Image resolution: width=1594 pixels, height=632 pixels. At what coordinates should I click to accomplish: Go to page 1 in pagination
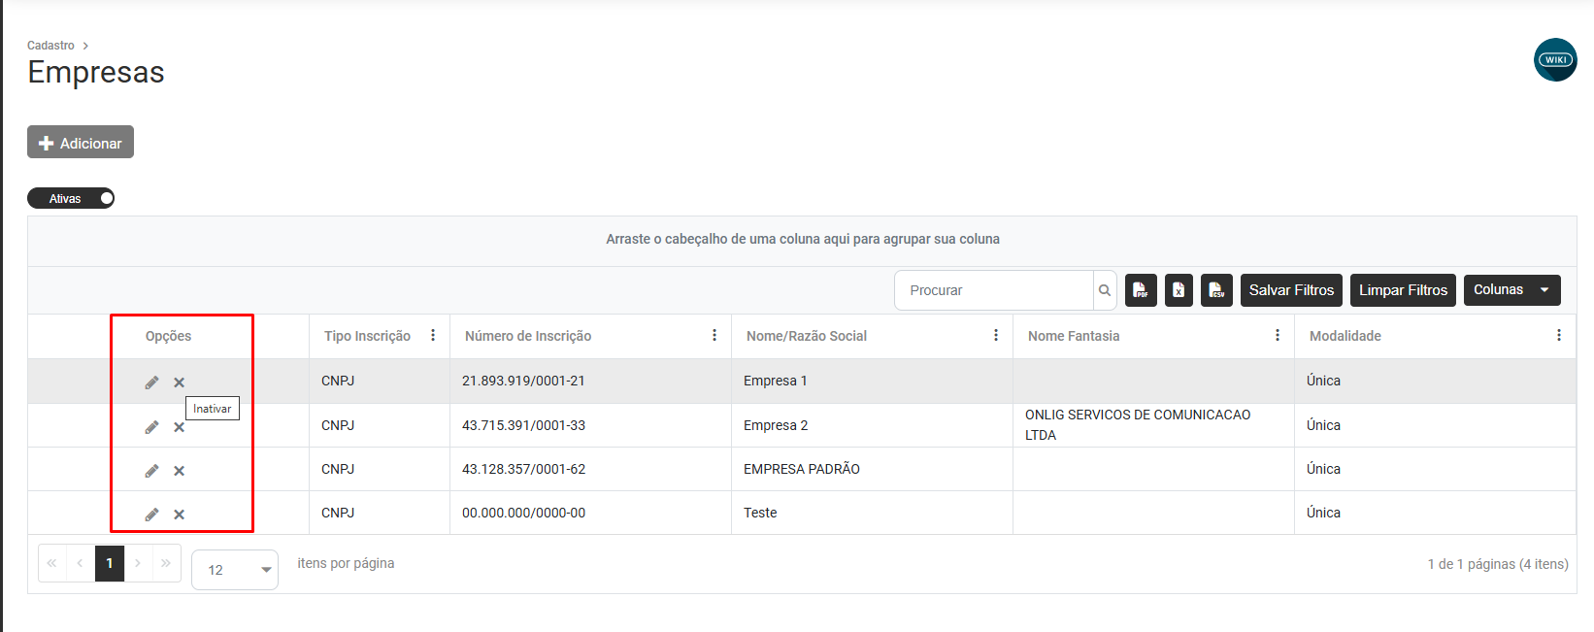click(110, 563)
